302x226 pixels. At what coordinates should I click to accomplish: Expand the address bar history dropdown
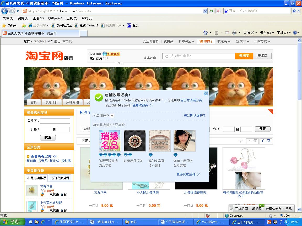click(x=205, y=11)
